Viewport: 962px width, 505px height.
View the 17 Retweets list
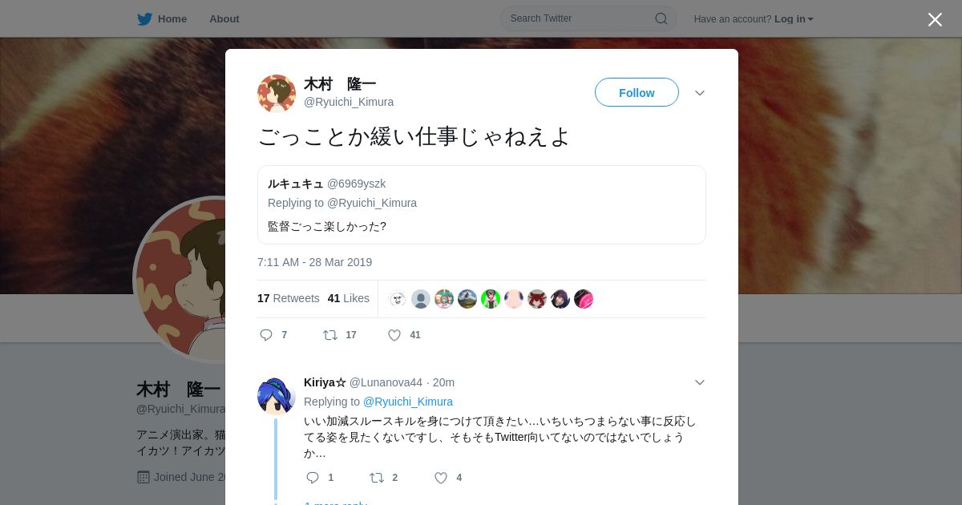[289, 298]
